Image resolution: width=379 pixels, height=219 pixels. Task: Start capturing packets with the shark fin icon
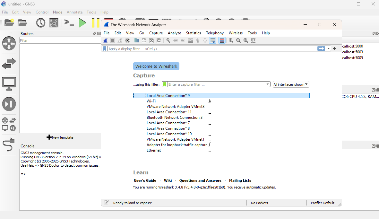point(105,40)
